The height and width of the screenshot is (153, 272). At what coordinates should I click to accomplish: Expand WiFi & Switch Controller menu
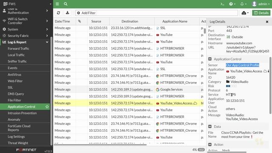[25, 21]
